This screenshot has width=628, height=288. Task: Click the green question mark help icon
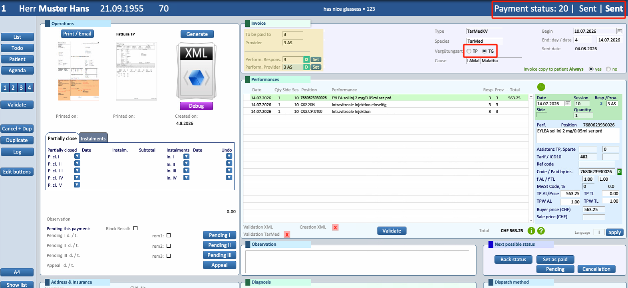pyautogui.click(x=541, y=231)
